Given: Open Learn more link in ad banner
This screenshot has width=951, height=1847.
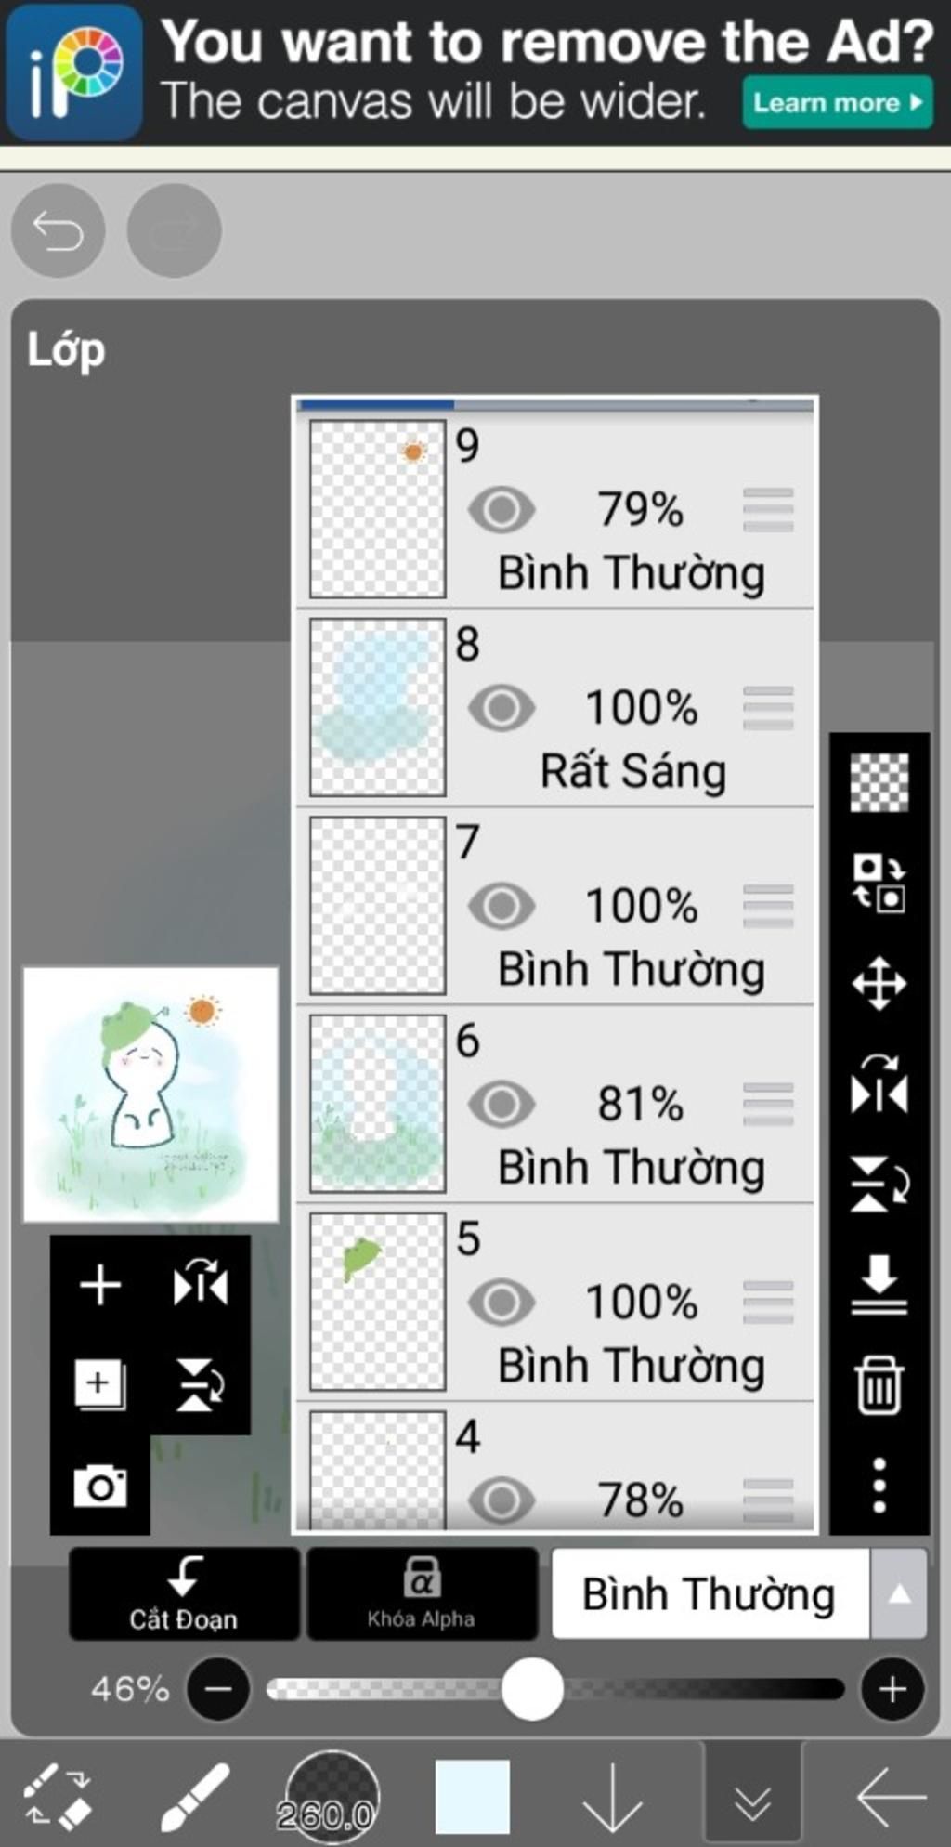Looking at the screenshot, I should coord(838,102).
